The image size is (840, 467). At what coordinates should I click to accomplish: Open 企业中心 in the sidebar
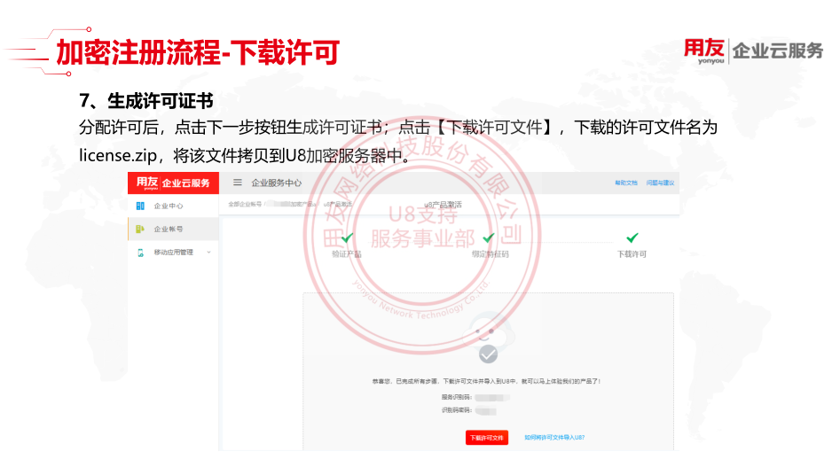[x=169, y=206]
